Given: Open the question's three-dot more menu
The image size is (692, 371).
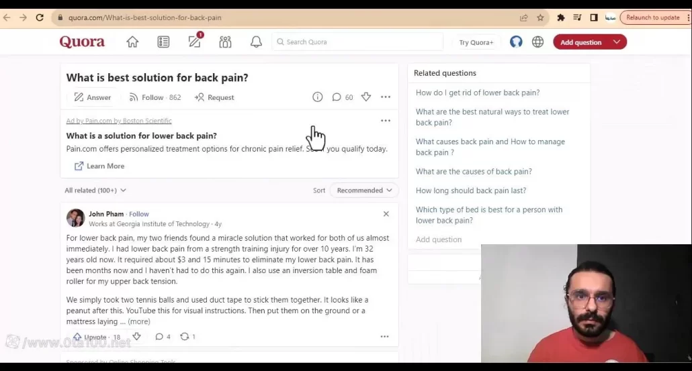Looking at the screenshot, I should (386, 97).
